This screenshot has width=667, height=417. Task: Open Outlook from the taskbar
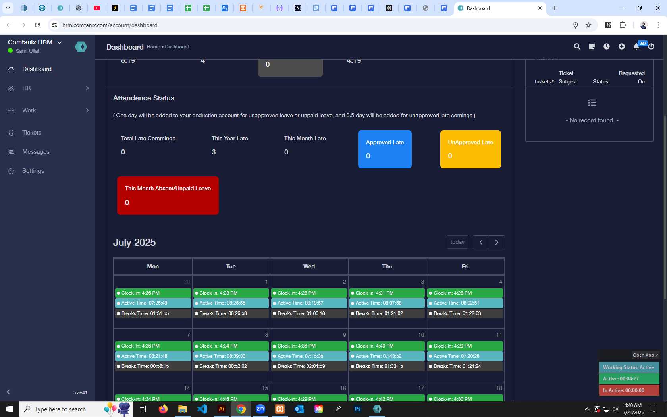[x=299, y=409]
